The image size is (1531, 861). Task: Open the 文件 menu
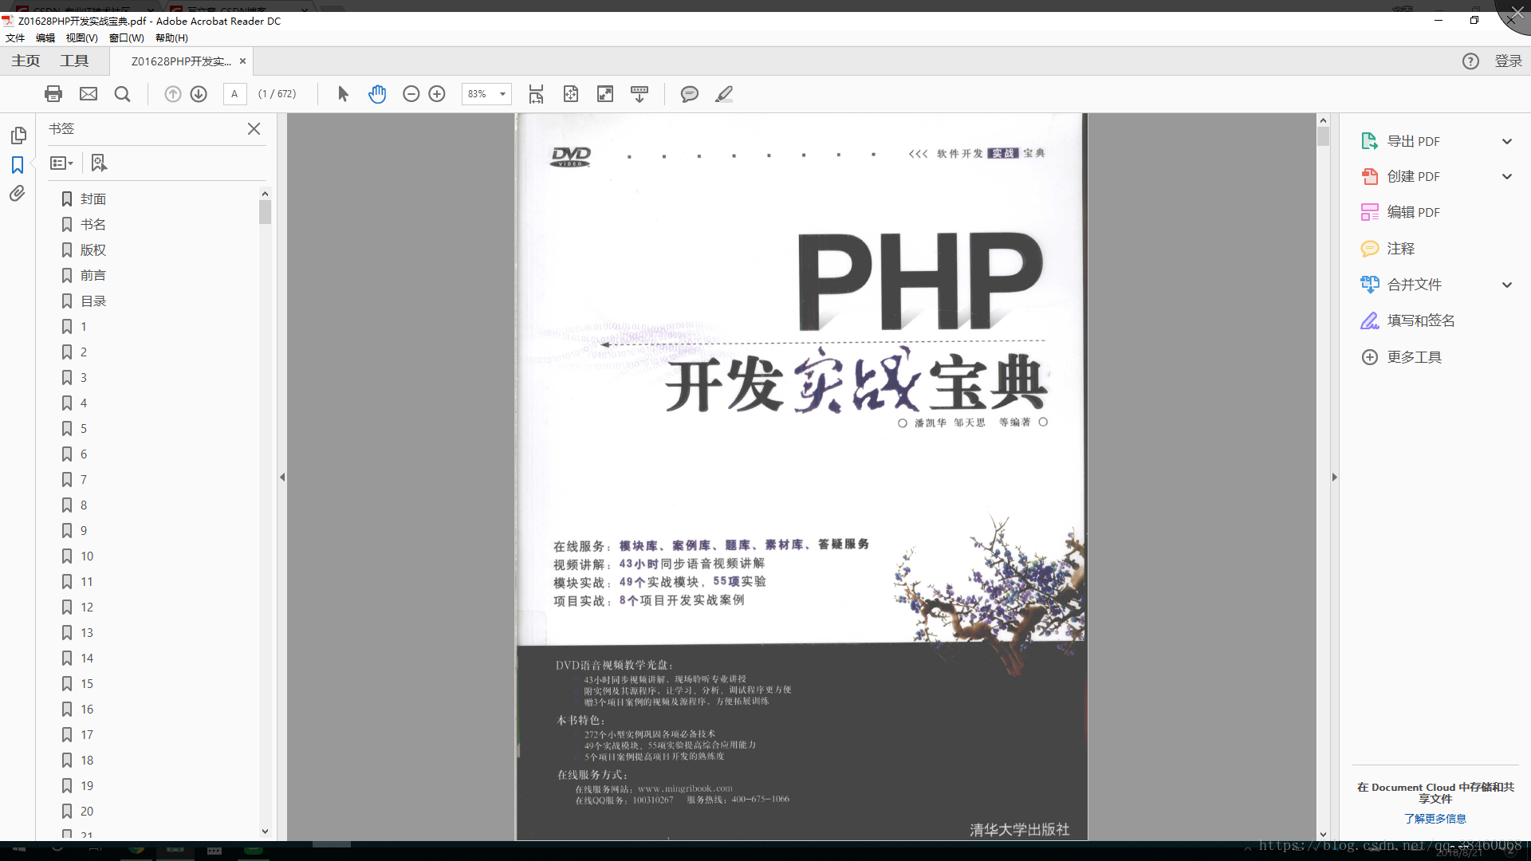tap(14, 37)
